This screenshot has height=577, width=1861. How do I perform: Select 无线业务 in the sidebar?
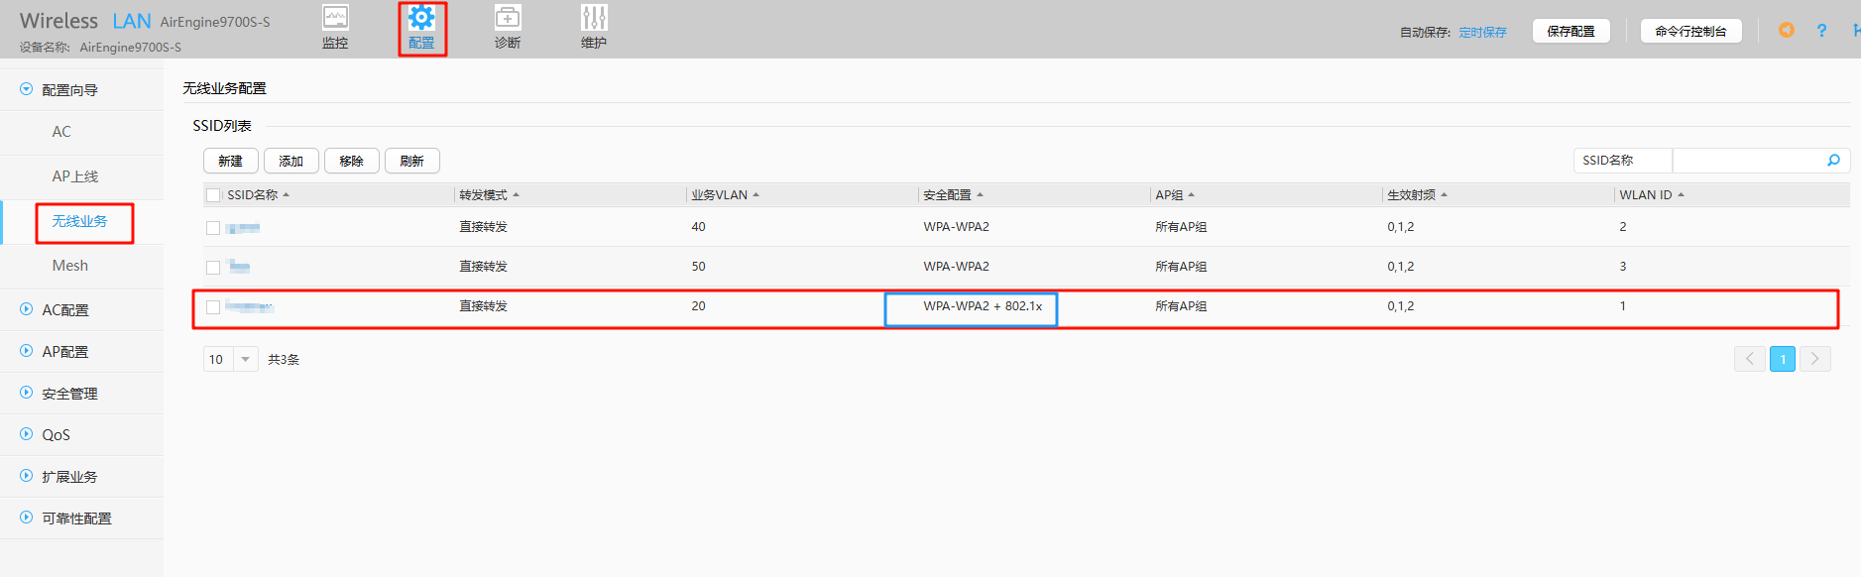click(x=79, y=221)
